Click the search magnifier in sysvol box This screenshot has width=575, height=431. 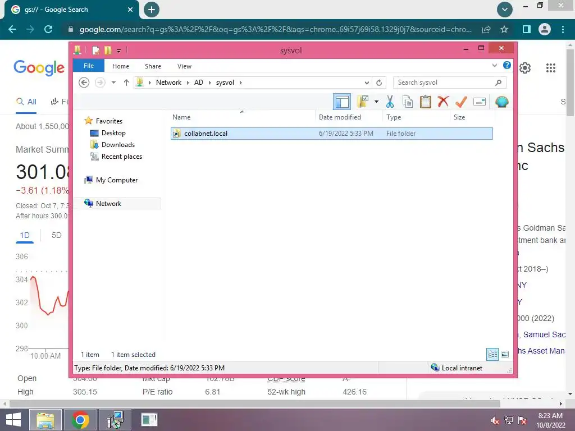click(x=499, y=82)
